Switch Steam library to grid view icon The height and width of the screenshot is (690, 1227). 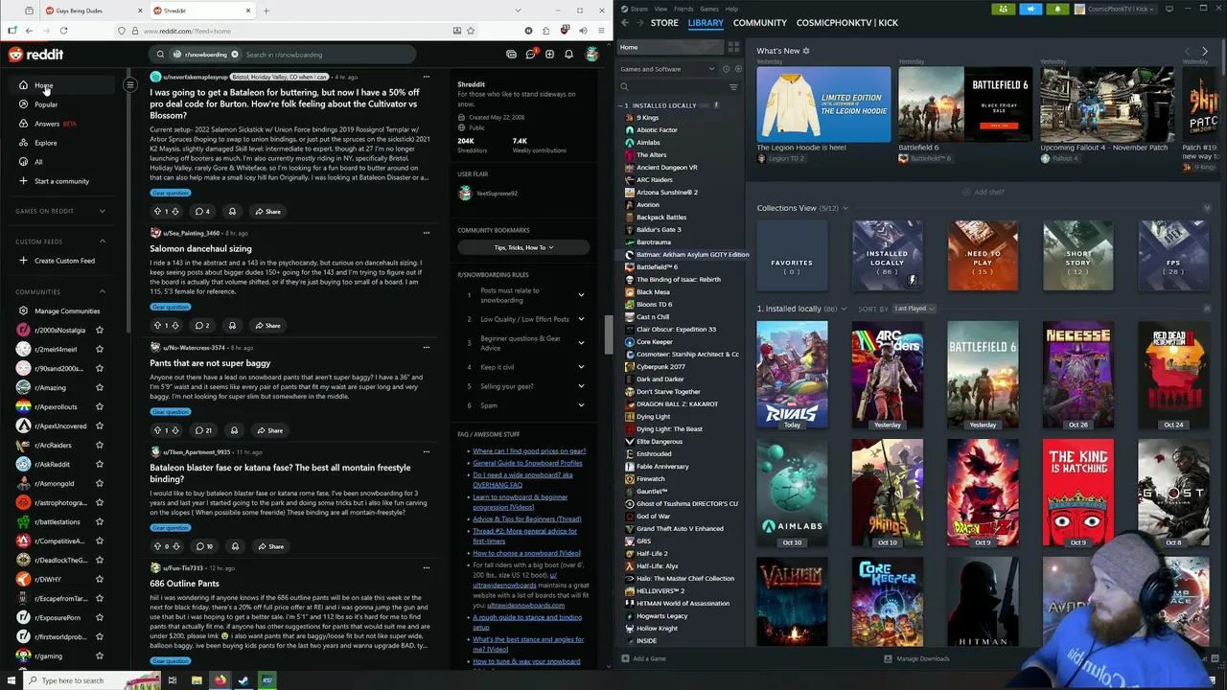tap(733, 47)
